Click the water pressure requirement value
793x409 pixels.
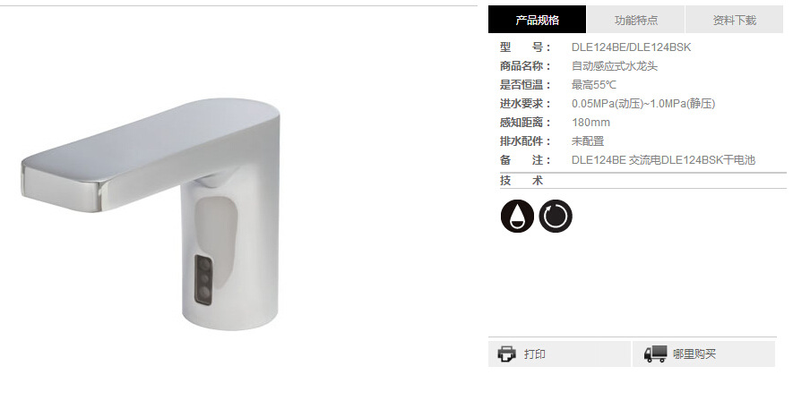pyautogui.click(x=643, y=104)
